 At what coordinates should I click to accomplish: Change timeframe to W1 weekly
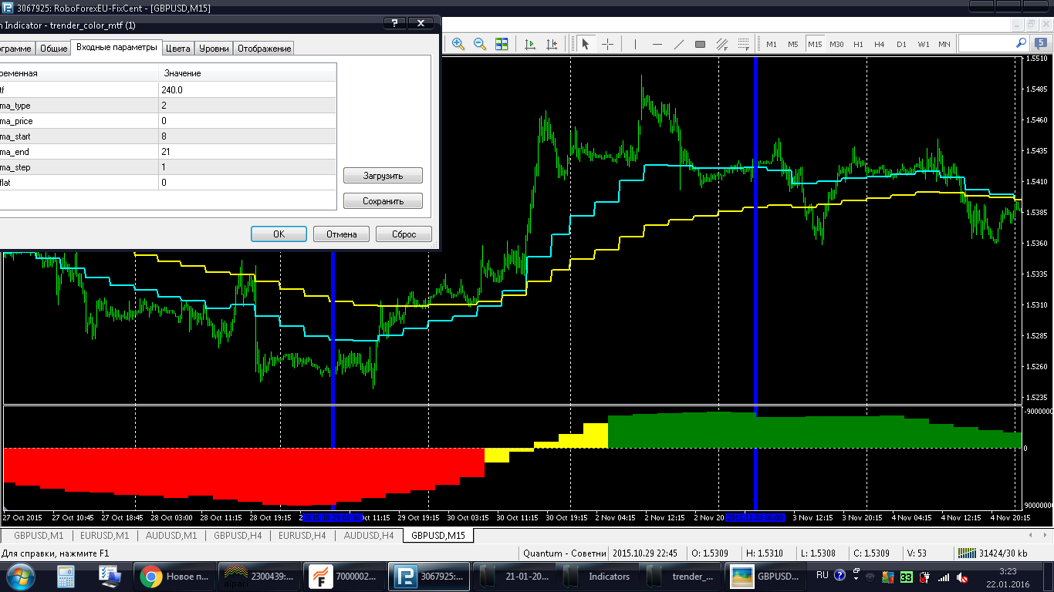pos(924,44)
